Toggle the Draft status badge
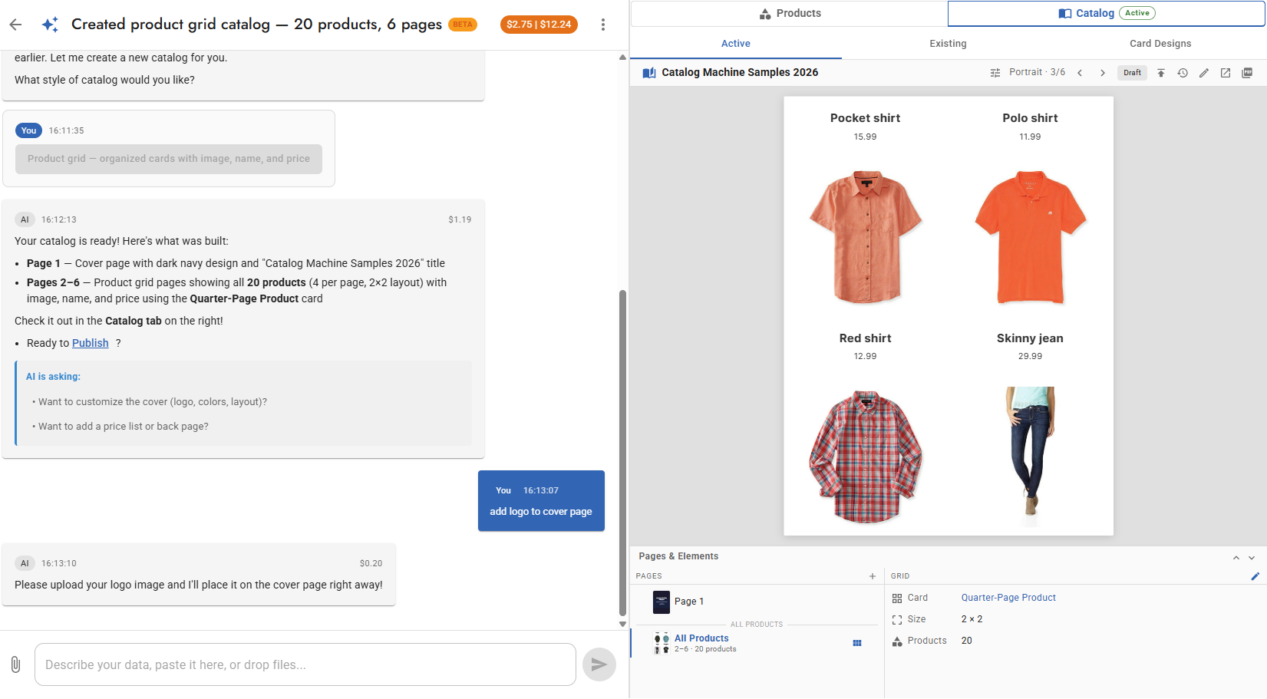 point(1132,72)
